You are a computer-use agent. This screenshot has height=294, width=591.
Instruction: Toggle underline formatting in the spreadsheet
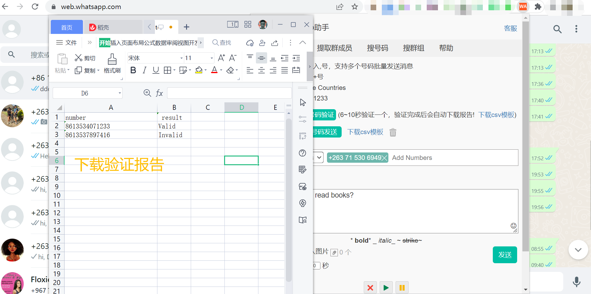tap(156, 70)
